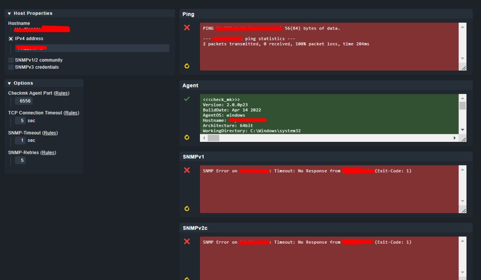The height and width of the screenshot is (280, 481).
Task: Enable the SNMPv1/2 community checkbox
Action: pos(11,60)
